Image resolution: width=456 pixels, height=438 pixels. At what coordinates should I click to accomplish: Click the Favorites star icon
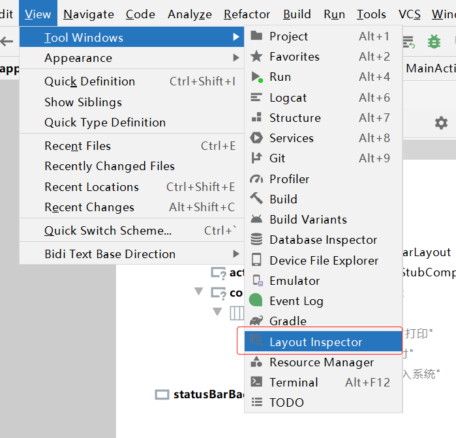click(x=256, y=56)
